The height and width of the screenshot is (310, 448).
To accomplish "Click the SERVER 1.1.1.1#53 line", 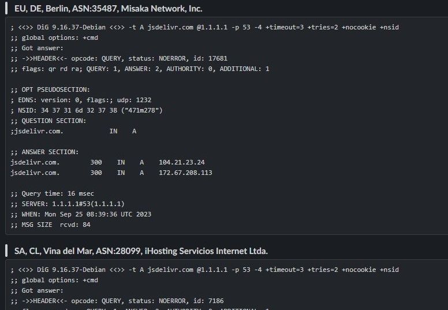I will point(68,204).
